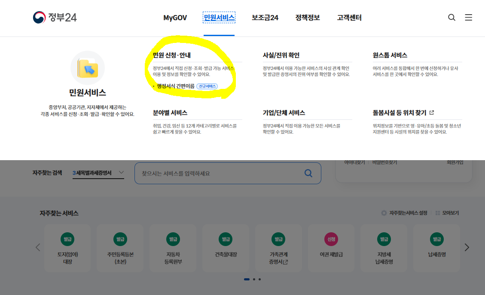485x295 pixels.
Task: Click the 발급 badge on 자동차등록원부
Action: coord(173,239)
